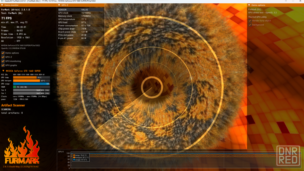
Task: Click the GPU load row in GPU-Z
Action: [81, 22]
